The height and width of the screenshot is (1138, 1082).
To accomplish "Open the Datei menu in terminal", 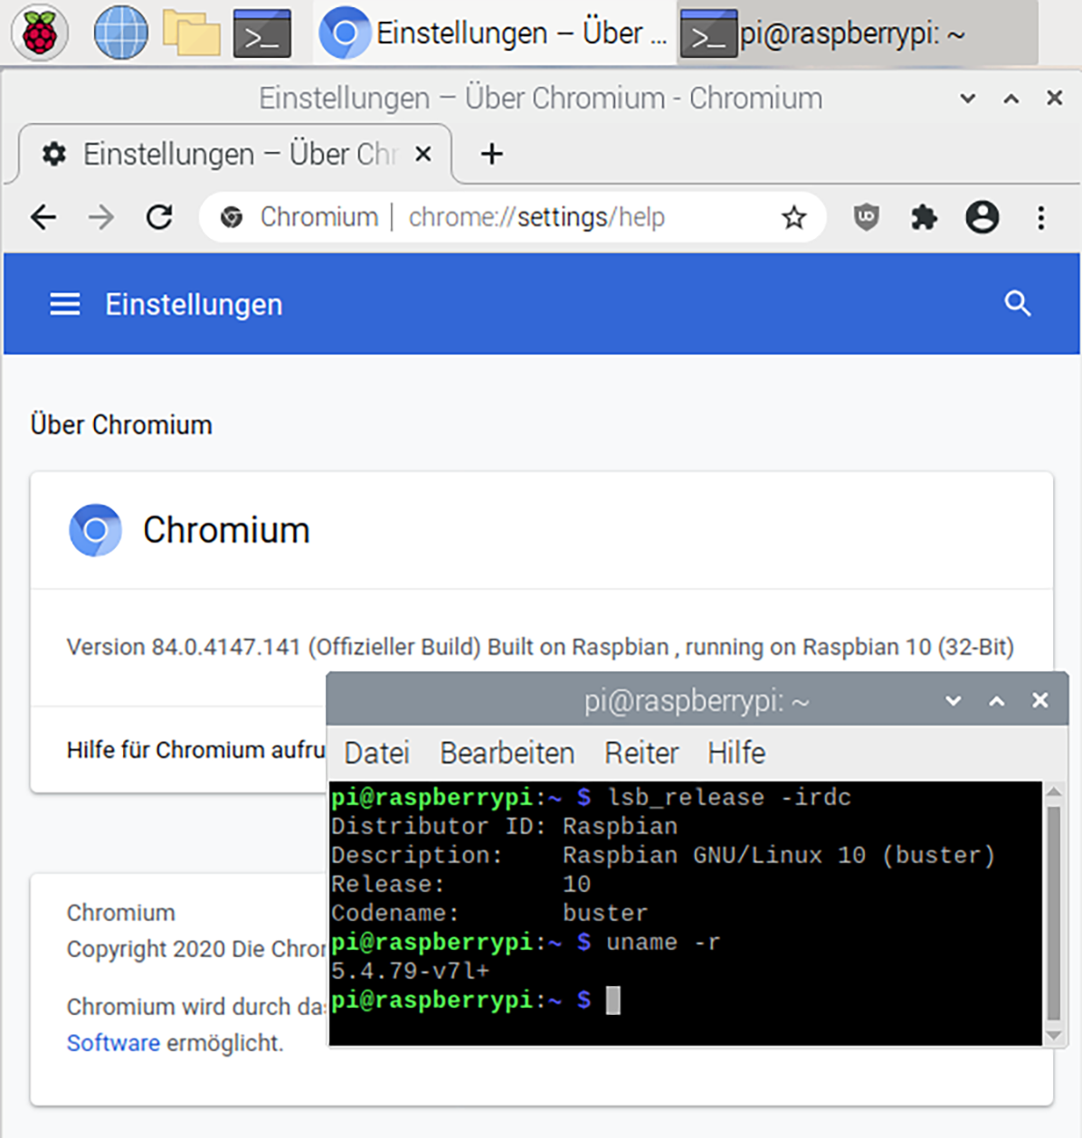I will [x=376, y=753].
